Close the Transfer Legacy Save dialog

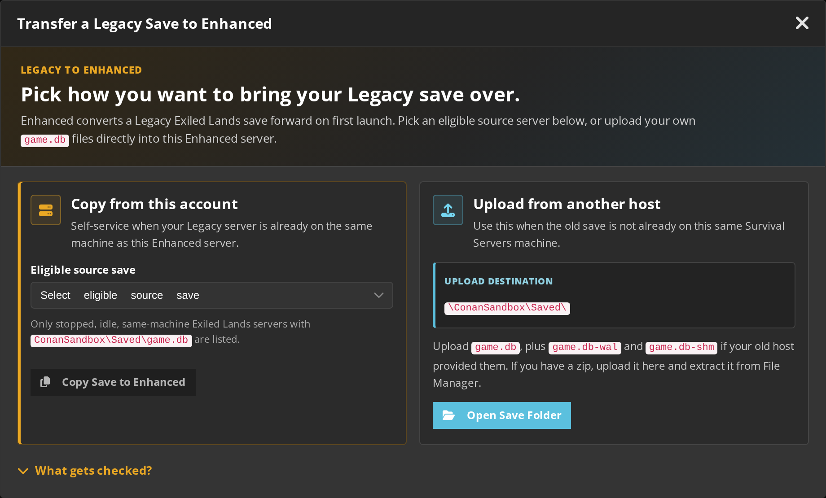tap(802, 23)
